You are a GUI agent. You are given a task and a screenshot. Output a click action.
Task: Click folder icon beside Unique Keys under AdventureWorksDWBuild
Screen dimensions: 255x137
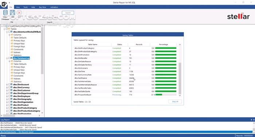click(12, 43)
